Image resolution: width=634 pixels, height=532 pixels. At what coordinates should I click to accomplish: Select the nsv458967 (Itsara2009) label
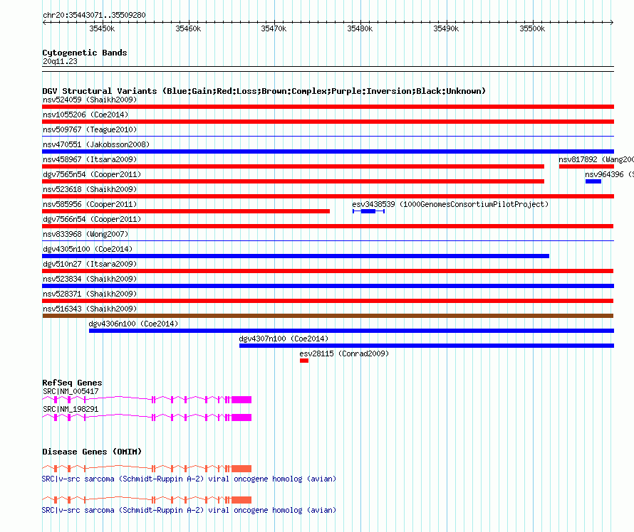point(90,159)
